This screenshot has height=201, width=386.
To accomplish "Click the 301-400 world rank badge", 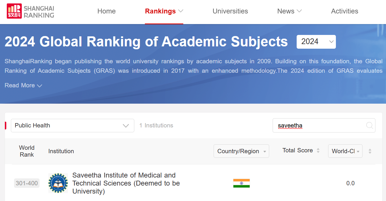I will tap(27, 183).
